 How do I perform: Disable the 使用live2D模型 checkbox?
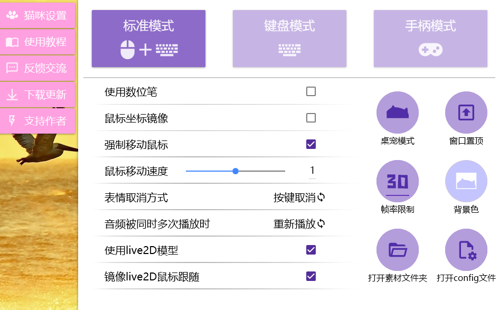click(x=311, y=250)
